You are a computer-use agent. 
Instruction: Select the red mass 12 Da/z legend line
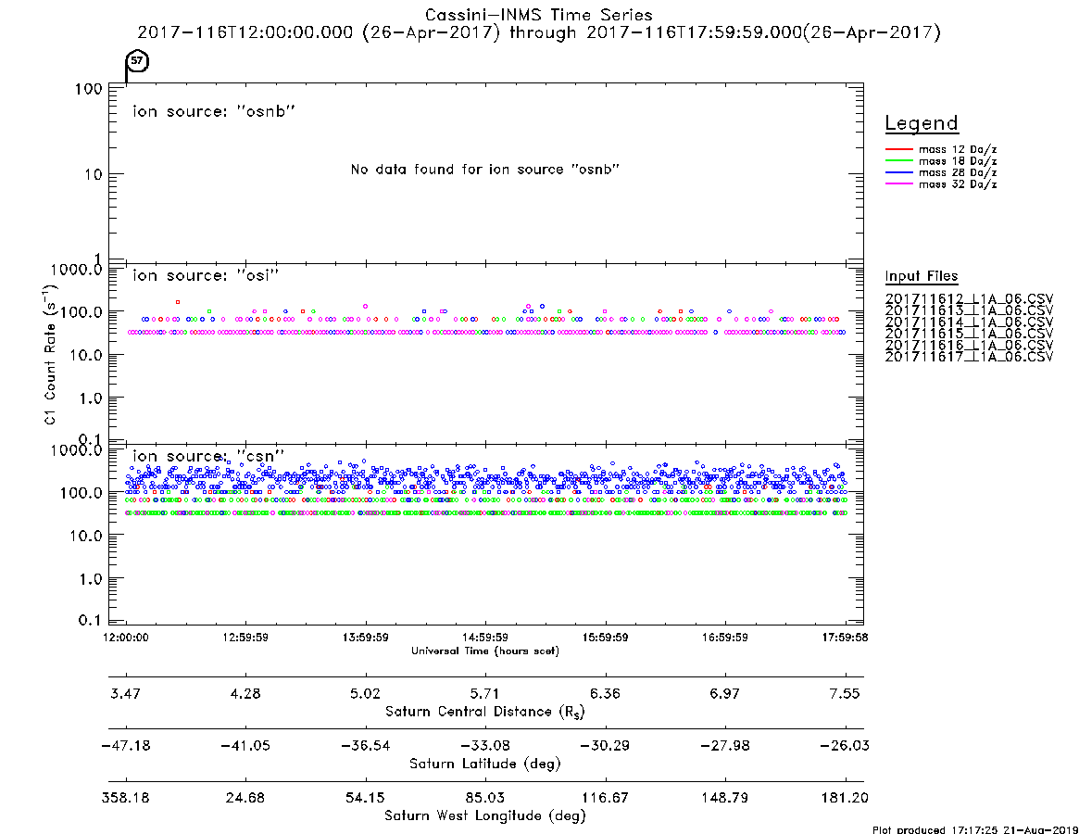pyautogui.click(x=898, y=149)
